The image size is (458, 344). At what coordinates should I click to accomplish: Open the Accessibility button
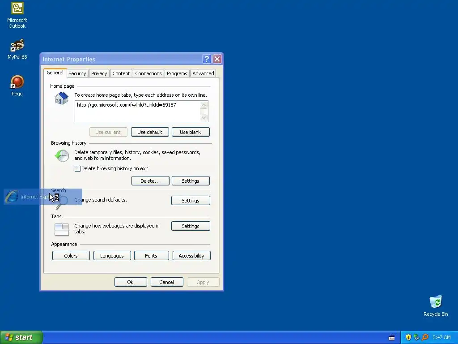coord(191,256)
